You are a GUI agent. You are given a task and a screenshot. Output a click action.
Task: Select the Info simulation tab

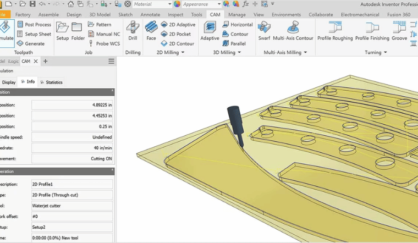click(28, 82)
